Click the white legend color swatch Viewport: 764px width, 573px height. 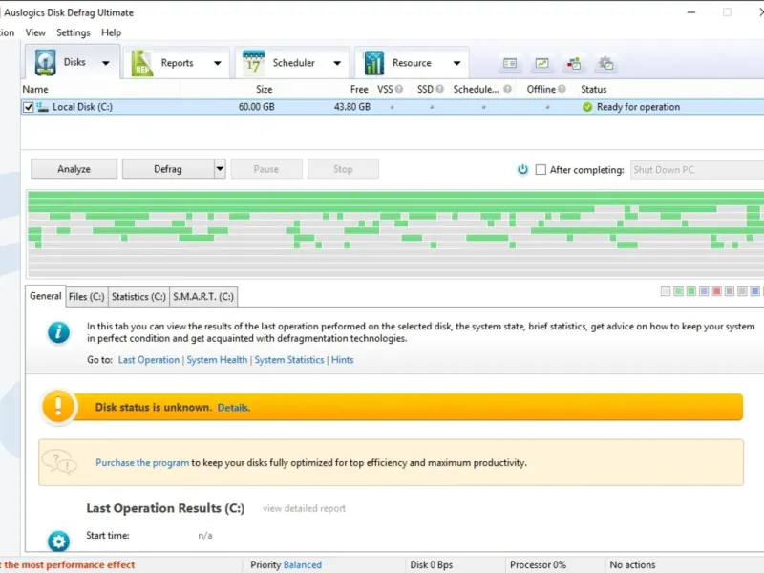[x=666, y=291]
